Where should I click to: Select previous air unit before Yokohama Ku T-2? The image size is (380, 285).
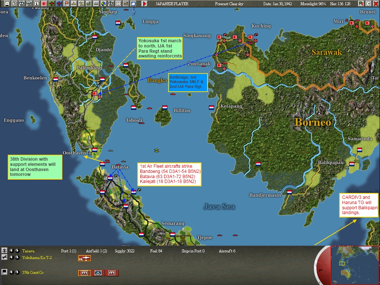(12, 258)
